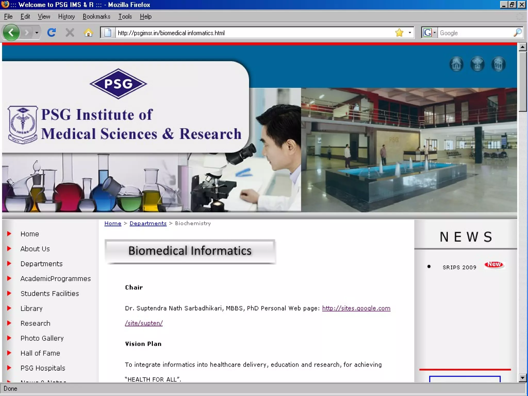The image size is (528, 396).
Task: Click the round home icon in site header
Action: coord(456,64)
